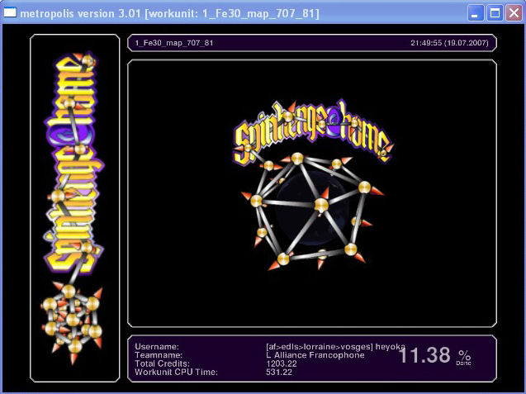Click the Workunit CPU Time value 531.22

[x=268, y=373]
